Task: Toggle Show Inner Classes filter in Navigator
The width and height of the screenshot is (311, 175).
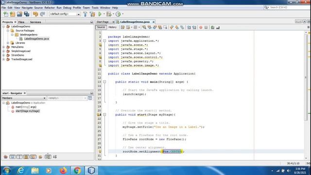Action: pyautogui.click(x=33, y=157)
